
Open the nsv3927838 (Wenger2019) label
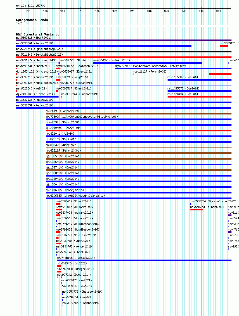pyautogui.click(x=75, y=269)
